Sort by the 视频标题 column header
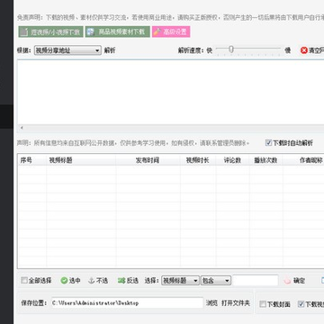The width and height of the screenshot is (324, 324). coord(81,160)
